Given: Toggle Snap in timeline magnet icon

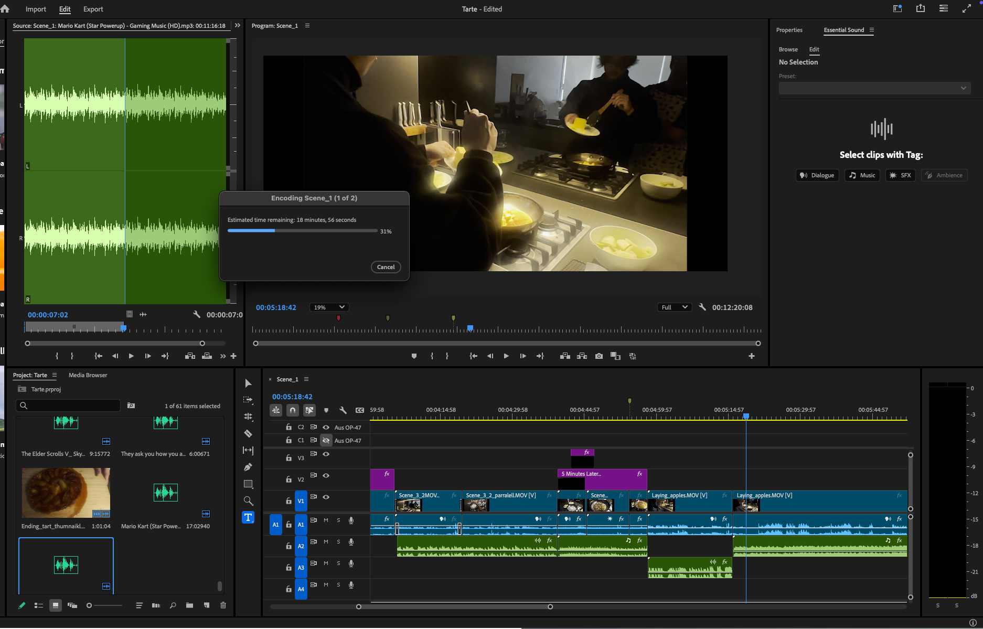Looking at the screenshot, I should tap(293, 410).
